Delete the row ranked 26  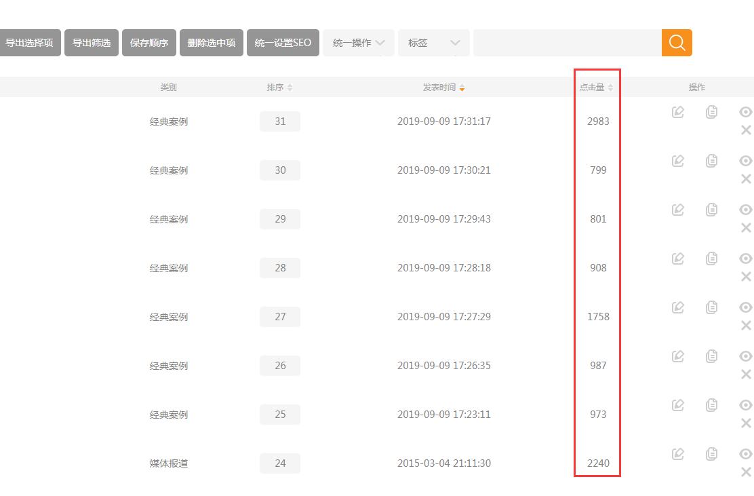point(746,375)
